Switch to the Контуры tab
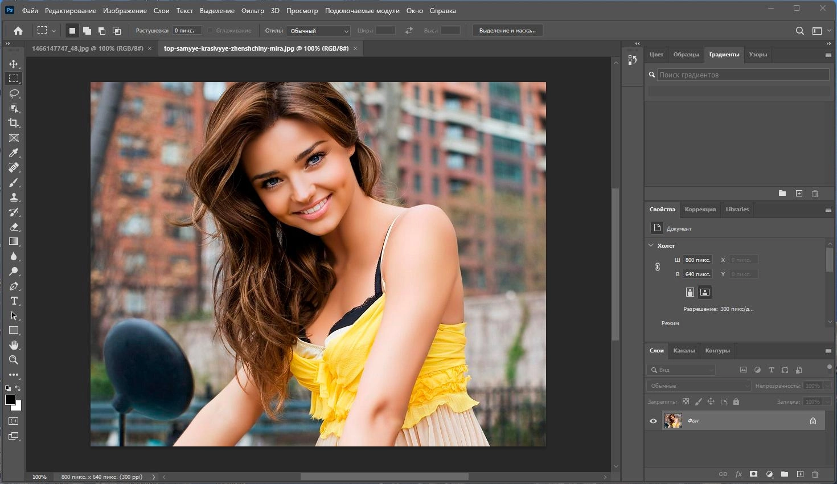This screenshot has width=837, height=484. click(717, 350)
